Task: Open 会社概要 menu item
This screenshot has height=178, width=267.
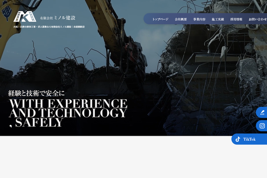Action: click(181, 19)
